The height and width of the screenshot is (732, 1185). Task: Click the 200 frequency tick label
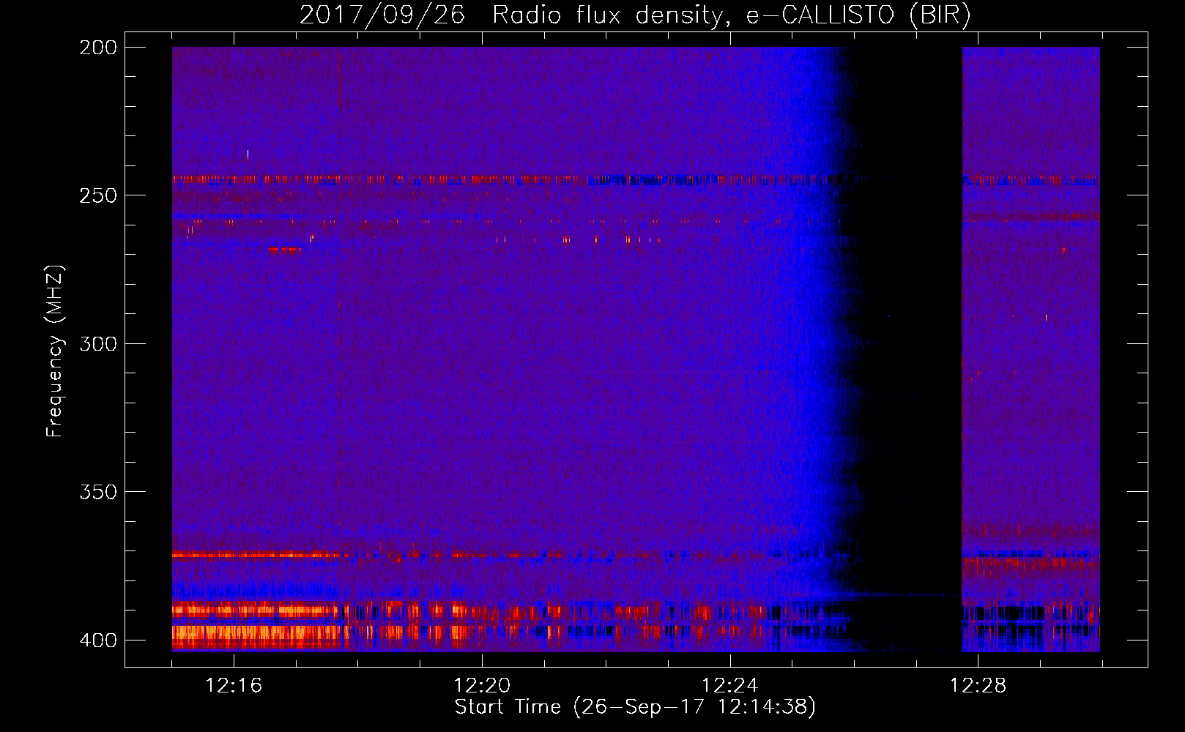(x=97, y=48)
